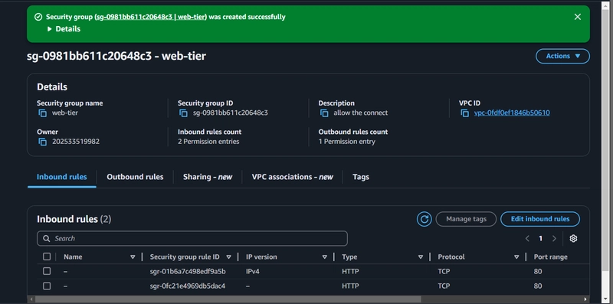Viewport: 613px width, 304px height.
Task: Select rule sgr-01b6a7c498edf9a5b checkbox
Action: pos(47,271)
